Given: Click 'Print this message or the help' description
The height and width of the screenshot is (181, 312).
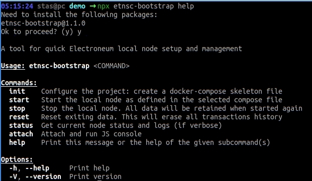Looking at the screenshot, I should coord(156,143).
